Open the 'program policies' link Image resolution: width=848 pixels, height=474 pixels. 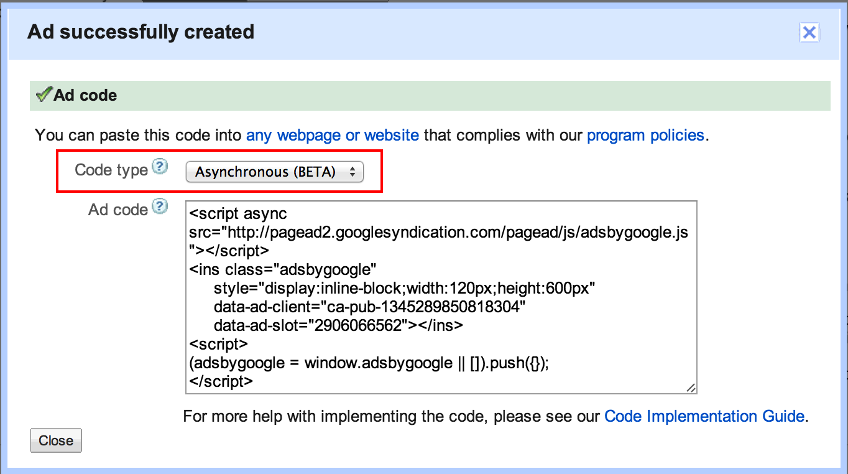pyautogui.click(x=646, y=135)
